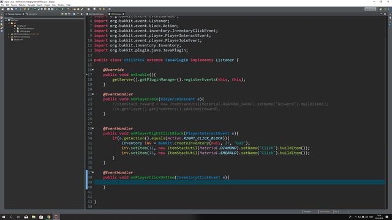Collapse the onPlayerRightClickBlock fold marker
Viewport: 392px width, 220px height.
pos(93,128)
